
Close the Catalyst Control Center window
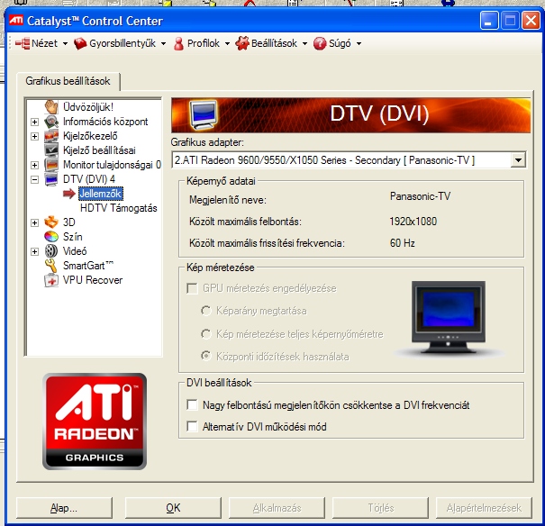click(531, 20)
